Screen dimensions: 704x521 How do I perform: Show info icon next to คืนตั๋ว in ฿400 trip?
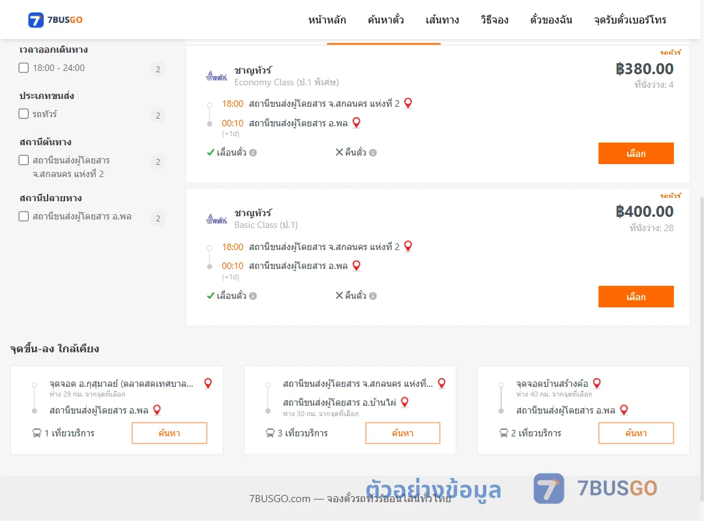pos(373,296)
